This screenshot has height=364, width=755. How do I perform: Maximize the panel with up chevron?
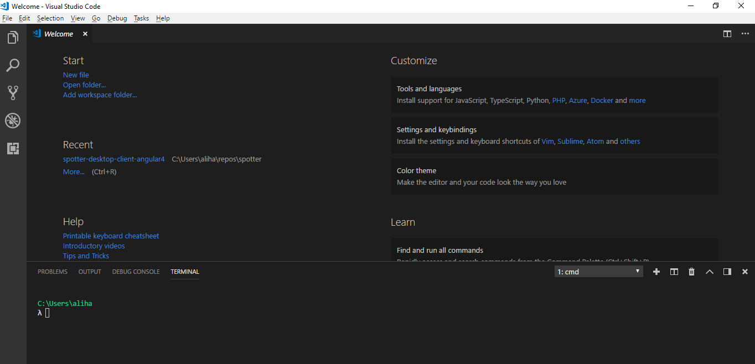pos(710,272)
